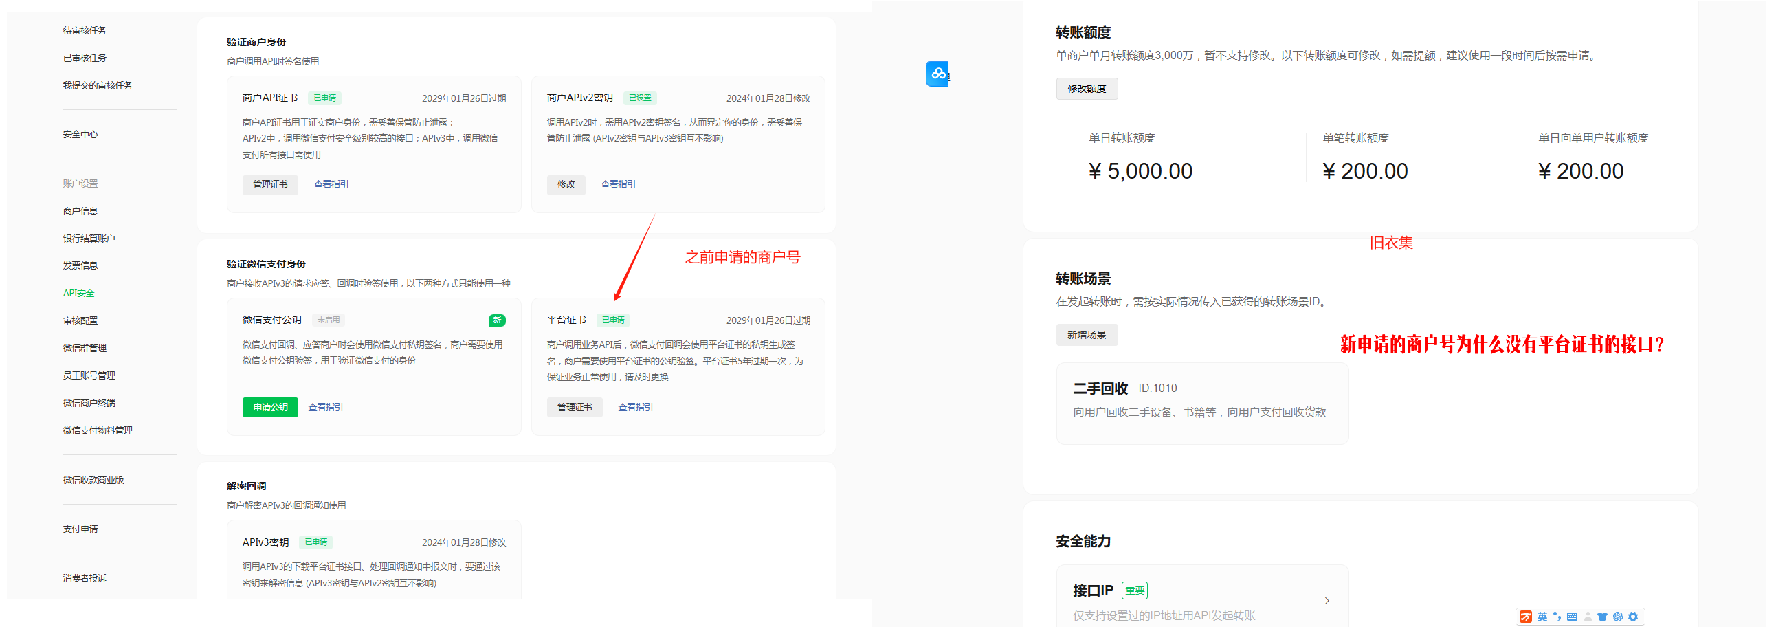Viewport: 1787px width, 627px height.
Task: Click the 未启用 badge beside 微信支付公钥
Action: point(329,320)
